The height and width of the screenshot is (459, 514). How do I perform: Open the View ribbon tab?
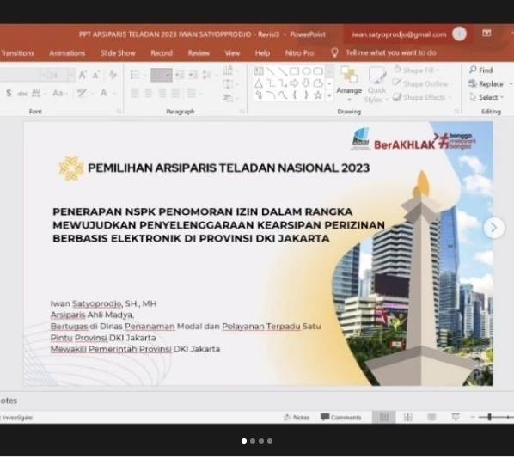(x=232, y=53)
